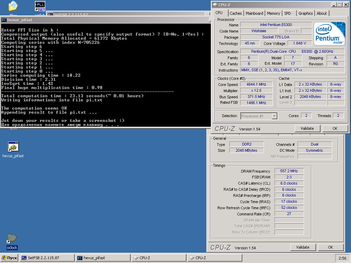351x263 pixels.
Task: Click the Code Name value Wolfdale
Action: click(259, 31)
